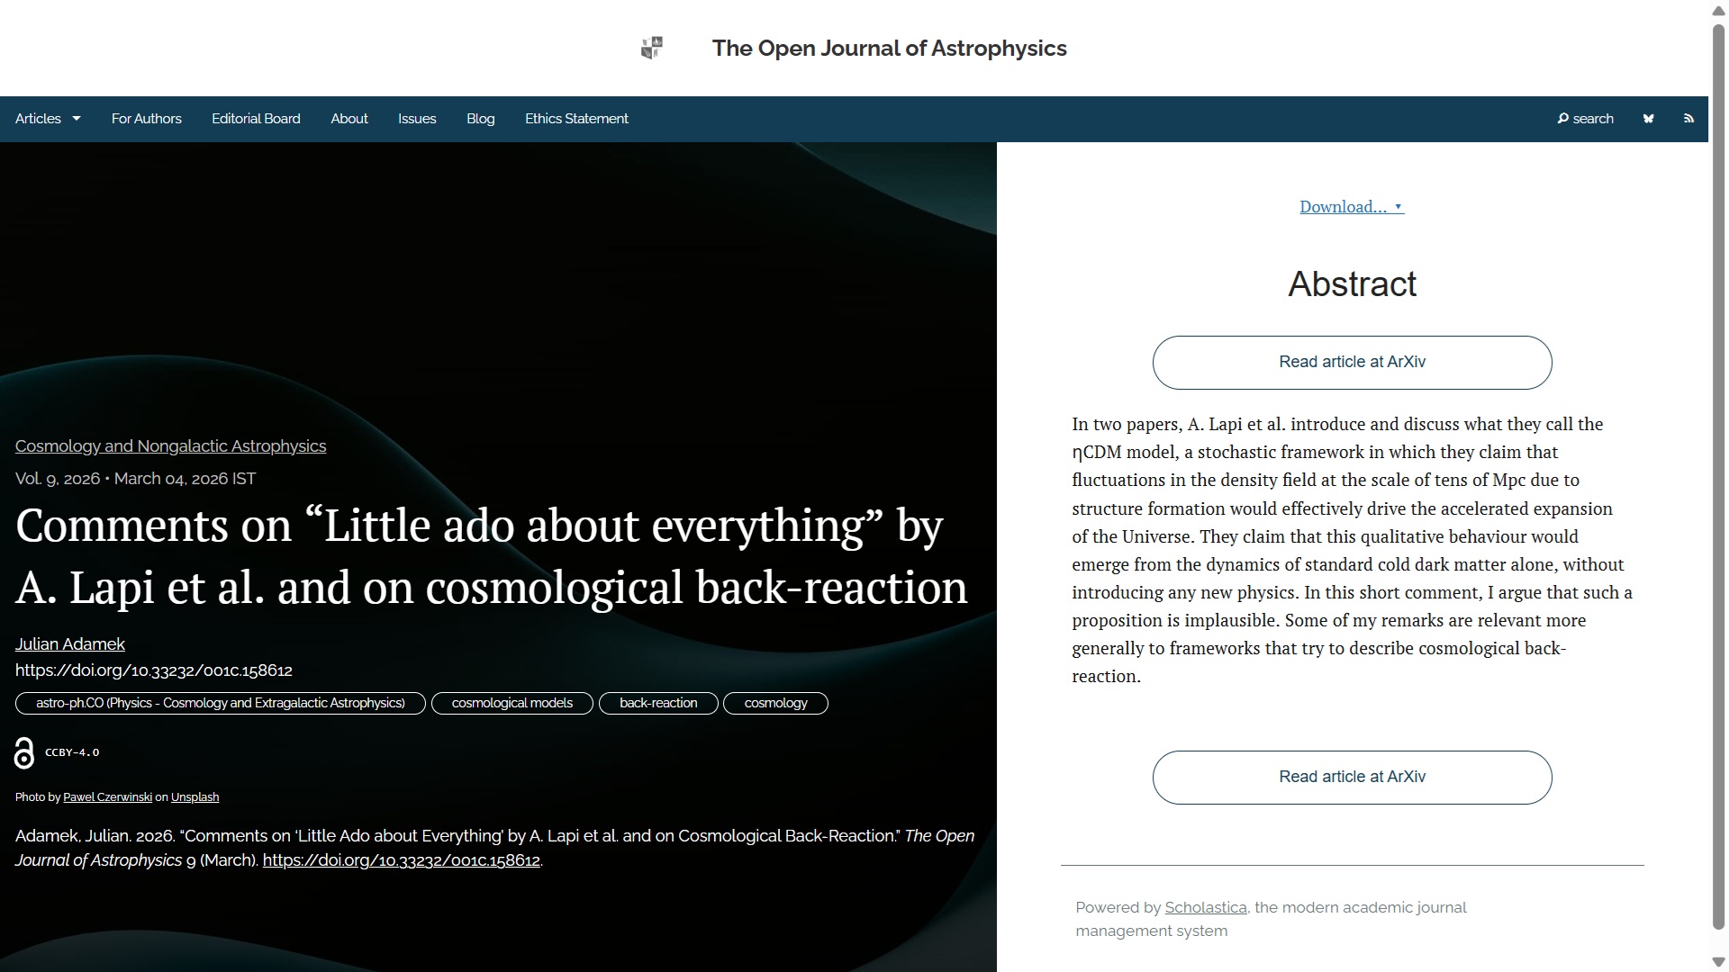
Task: Open the Scholastica footer link
Action: tap(1205, 907)
